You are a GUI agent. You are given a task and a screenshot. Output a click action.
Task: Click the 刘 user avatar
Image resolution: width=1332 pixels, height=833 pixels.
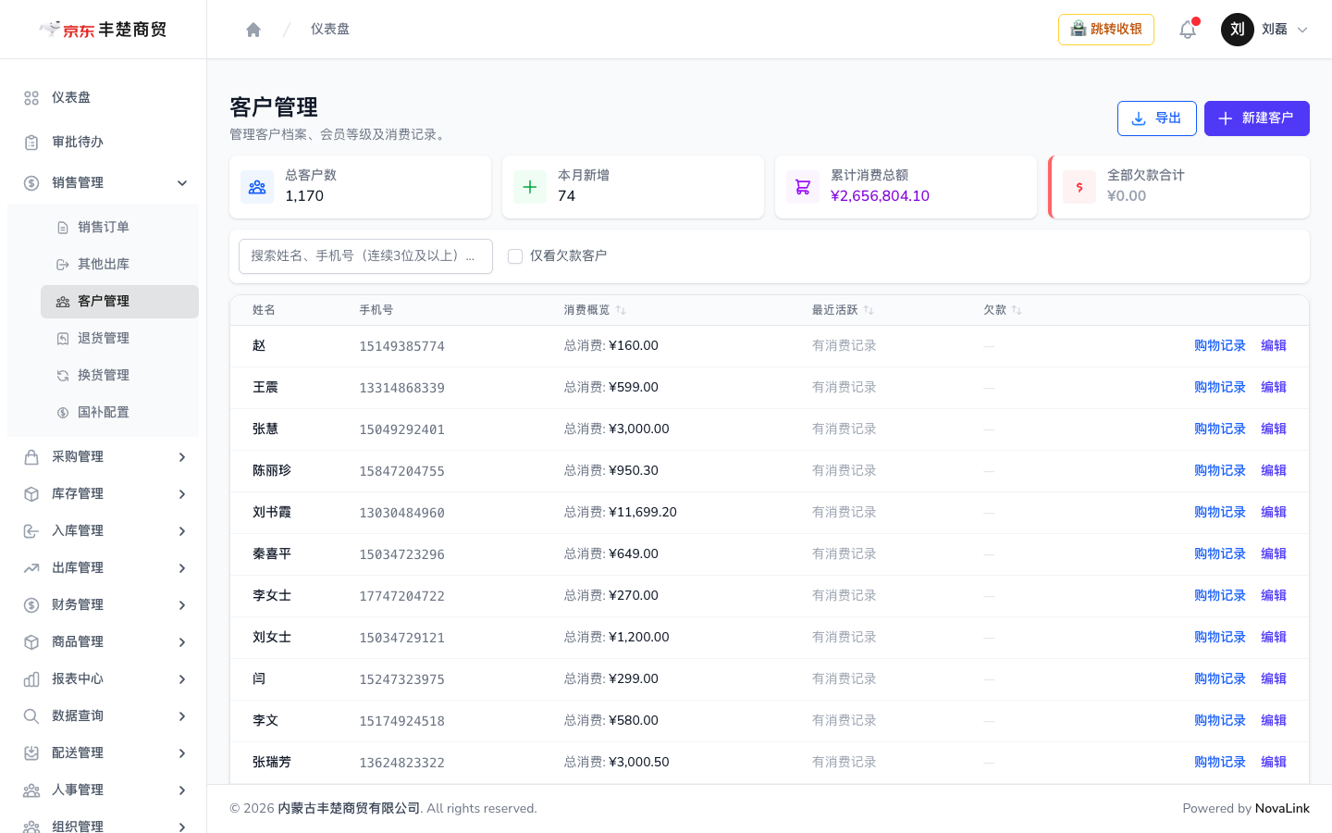pyautogui.click(x=1238, y=30)
